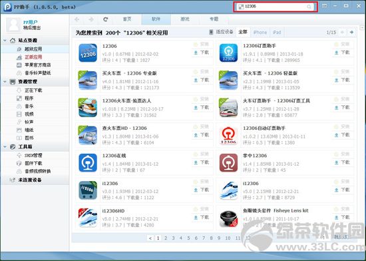366x261 pixels.
Task: Go to next results page arrow
Action: point(351,32)
